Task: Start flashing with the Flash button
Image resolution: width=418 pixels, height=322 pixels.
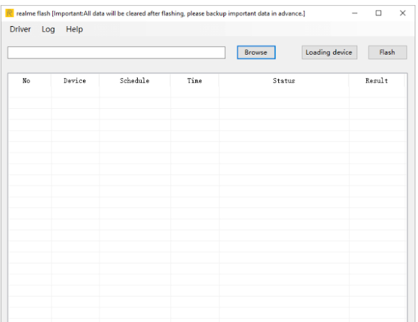Action: [x=387, y=52]
